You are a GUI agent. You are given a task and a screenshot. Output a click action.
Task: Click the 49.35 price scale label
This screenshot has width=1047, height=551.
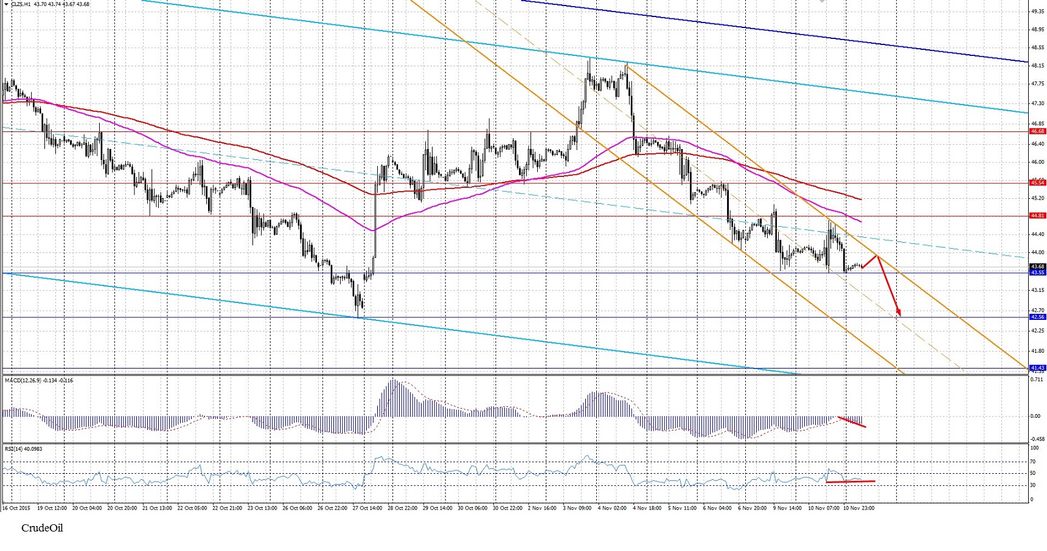click(1037, 12)
